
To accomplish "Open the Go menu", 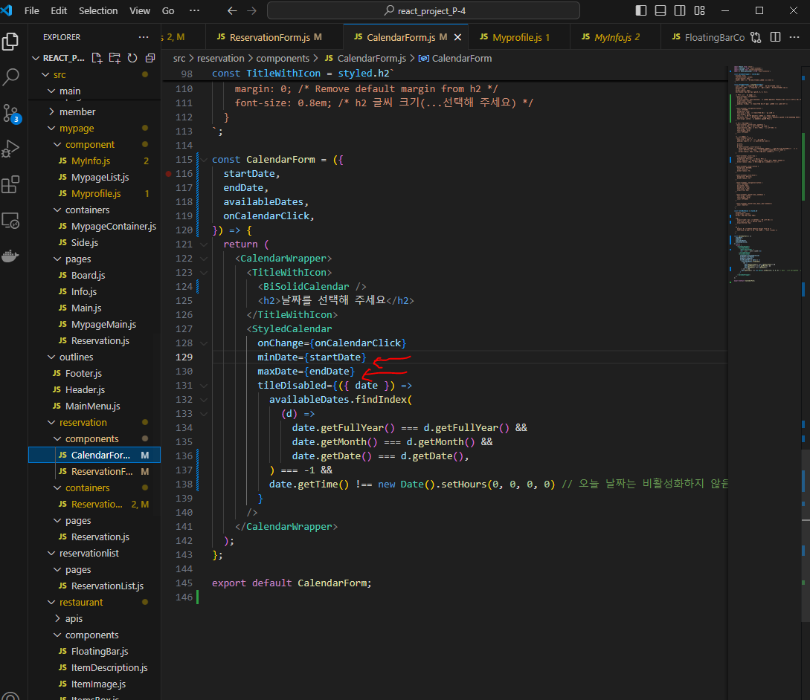I will point(168,10).
